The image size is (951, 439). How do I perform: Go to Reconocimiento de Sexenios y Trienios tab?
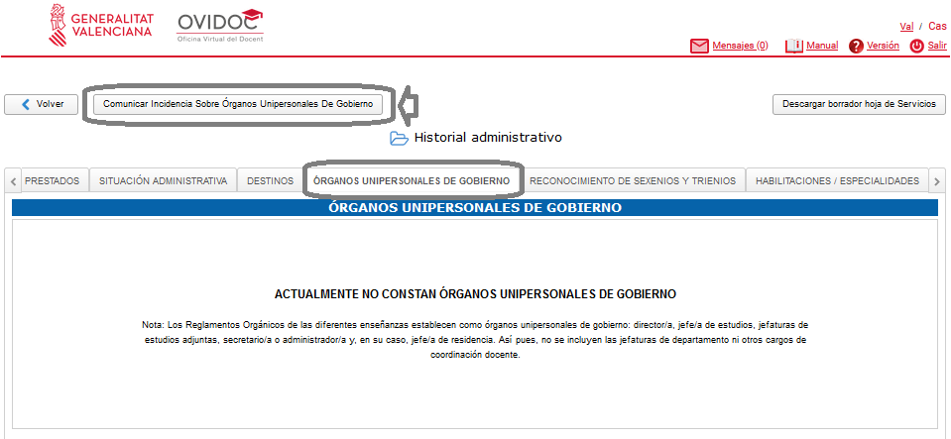pyautogui.click(x=633, y=180)
